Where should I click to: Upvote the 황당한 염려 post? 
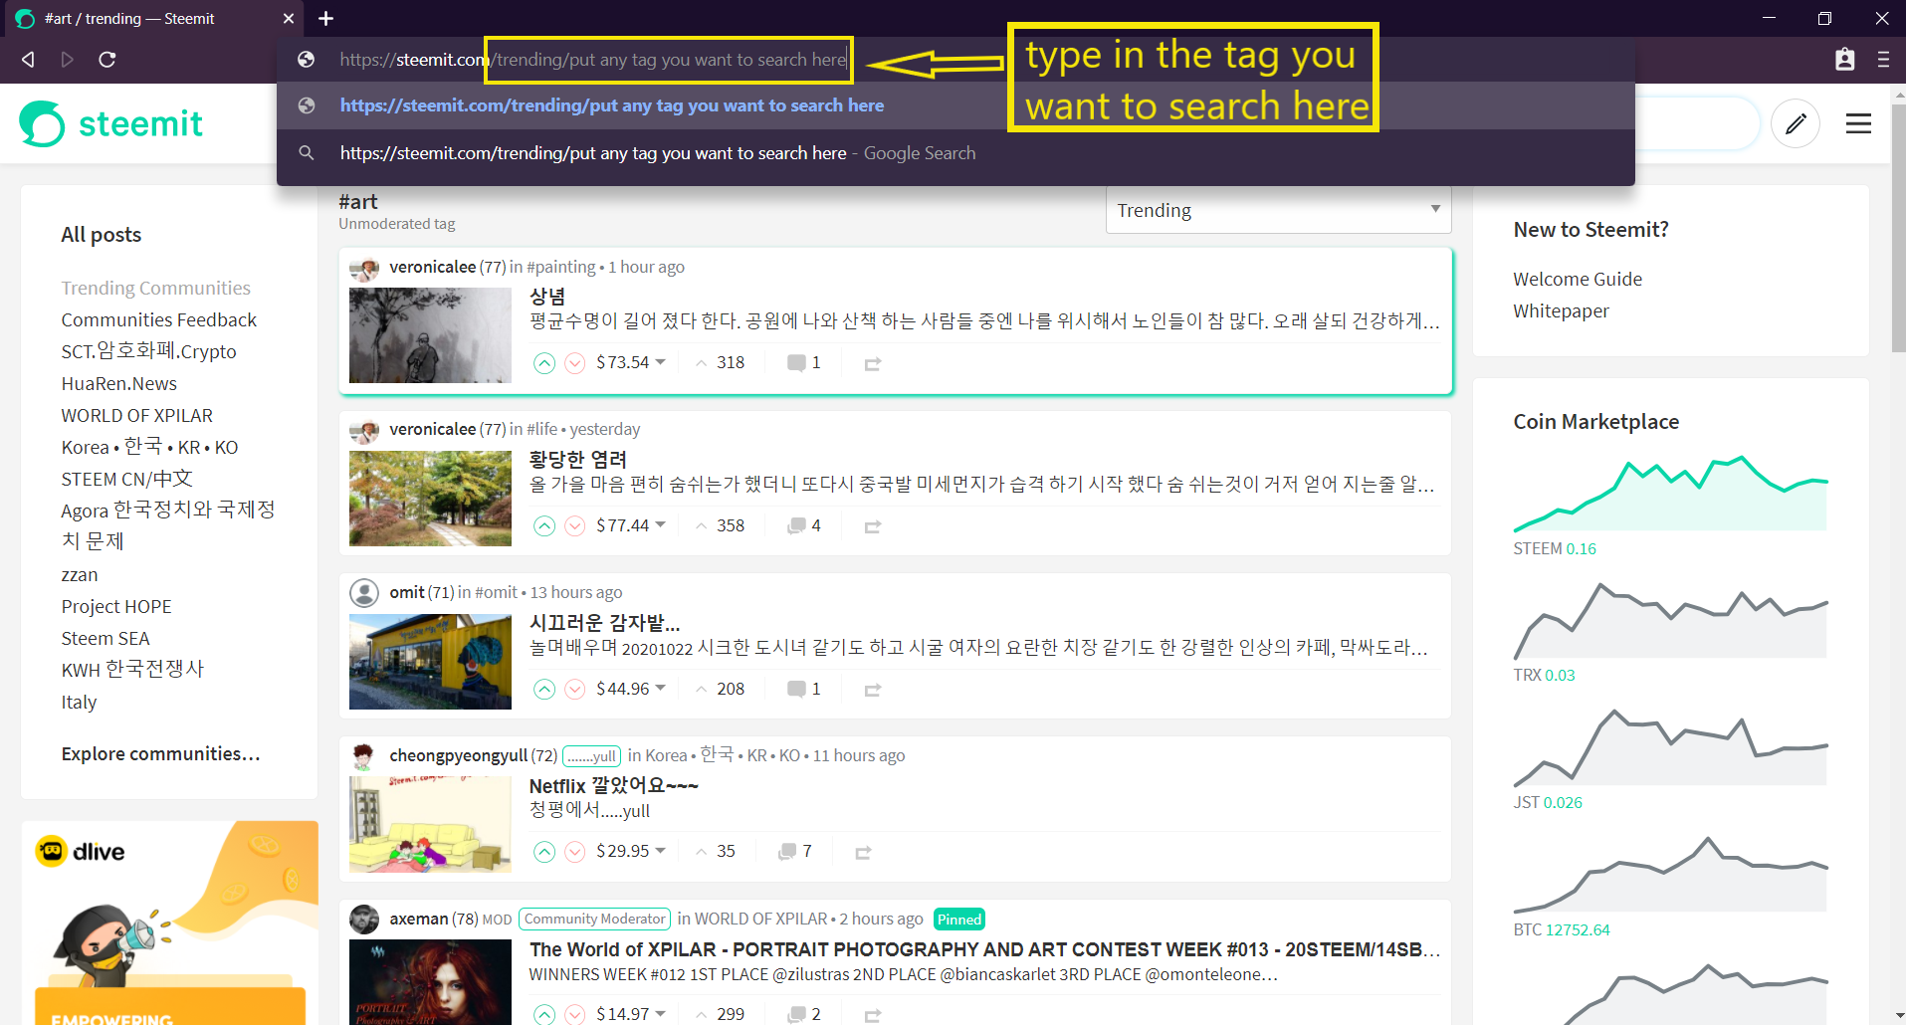[544, 526]
